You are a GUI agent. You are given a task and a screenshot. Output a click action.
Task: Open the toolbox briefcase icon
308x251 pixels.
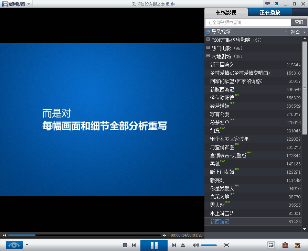(x=285, y=245)
